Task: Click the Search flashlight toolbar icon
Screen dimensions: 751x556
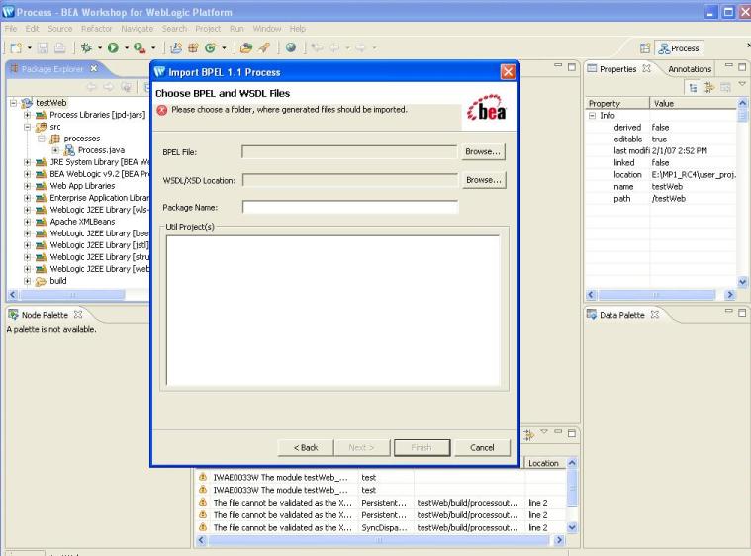Action: (264, 47)
